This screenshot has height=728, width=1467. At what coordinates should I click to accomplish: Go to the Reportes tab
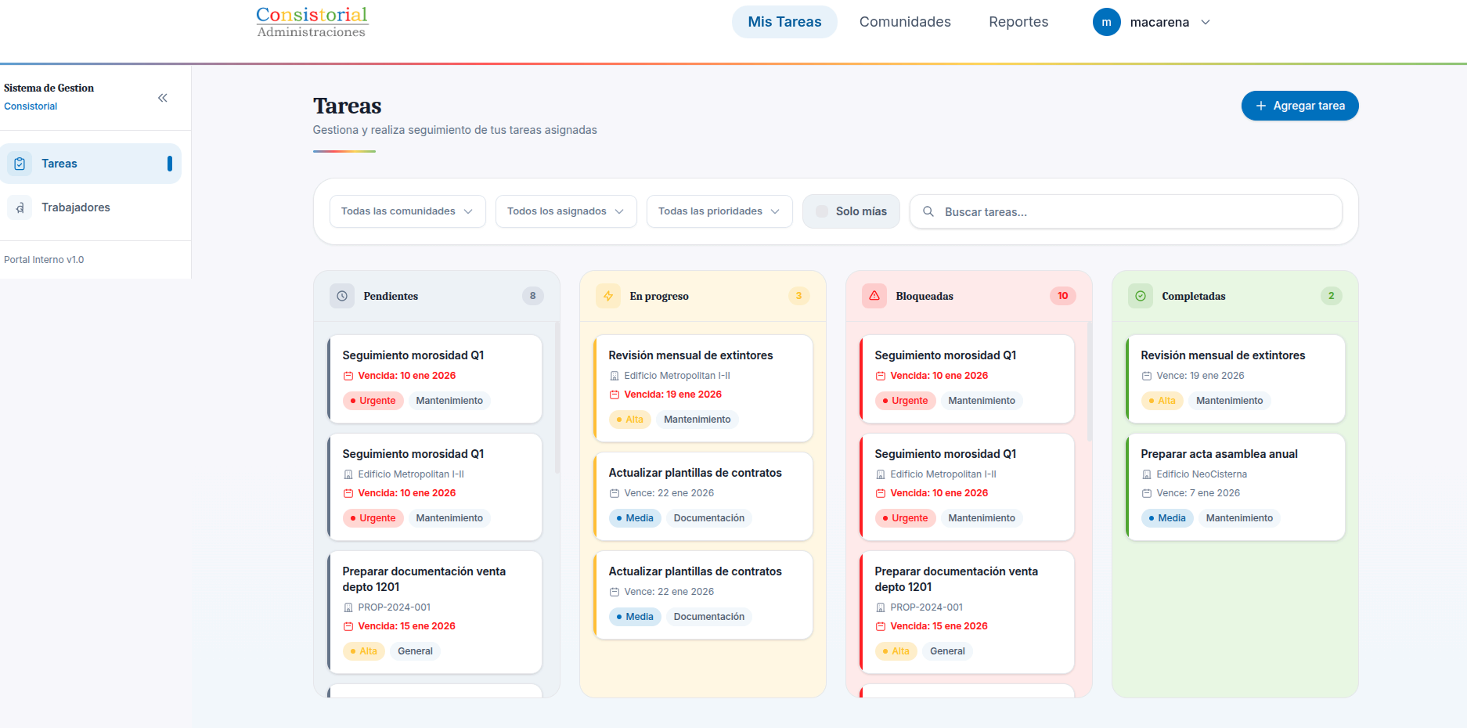pyautogui.click(x=1018, y=22)
